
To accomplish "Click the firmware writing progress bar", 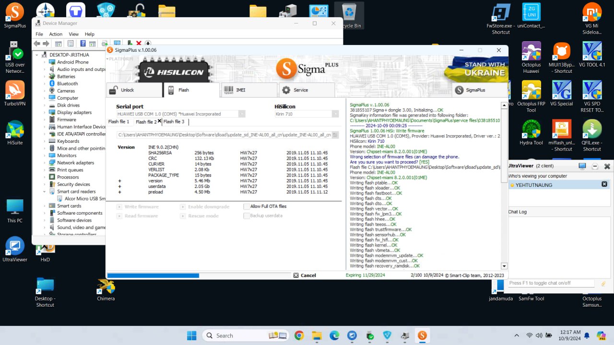I will [x=199, y=276].
